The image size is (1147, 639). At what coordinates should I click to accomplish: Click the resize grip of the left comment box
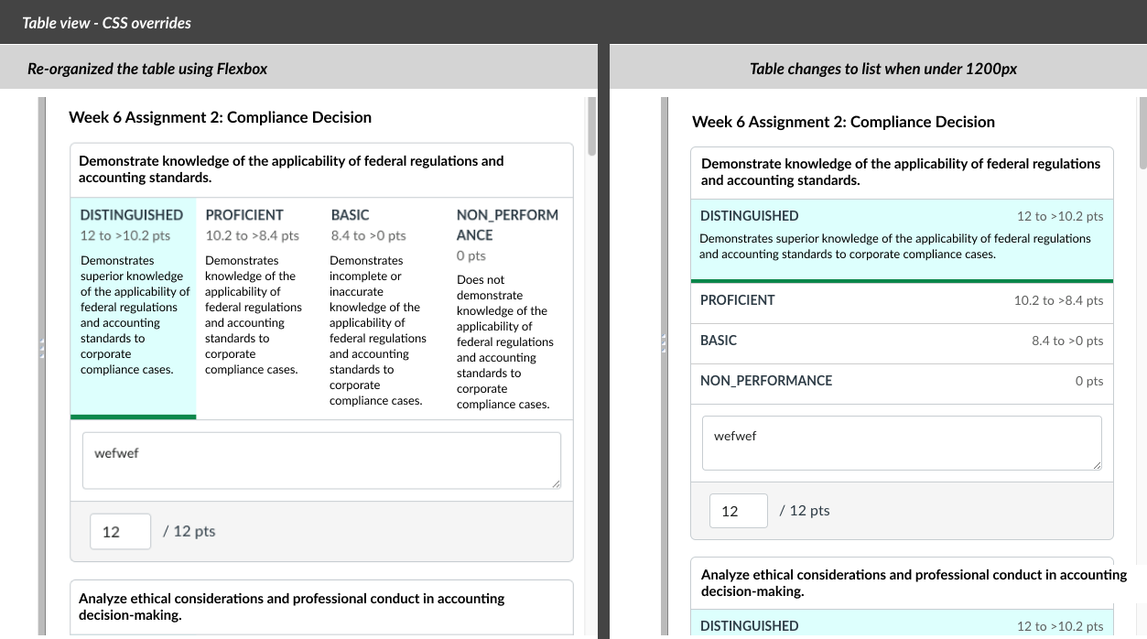[x=557, y=483]
